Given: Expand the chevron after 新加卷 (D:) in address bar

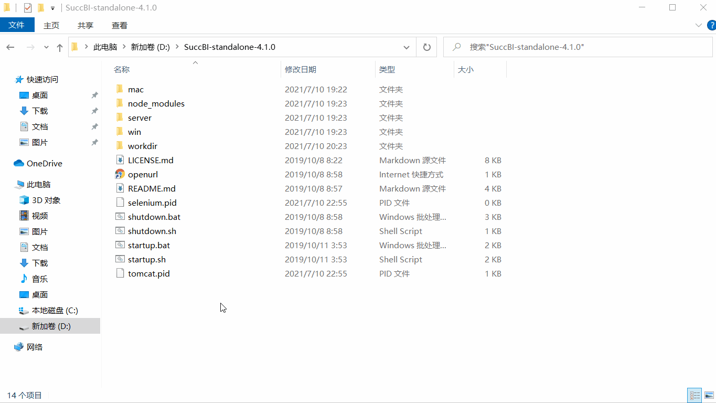Looking at the screenshot, I should (177, 47).
